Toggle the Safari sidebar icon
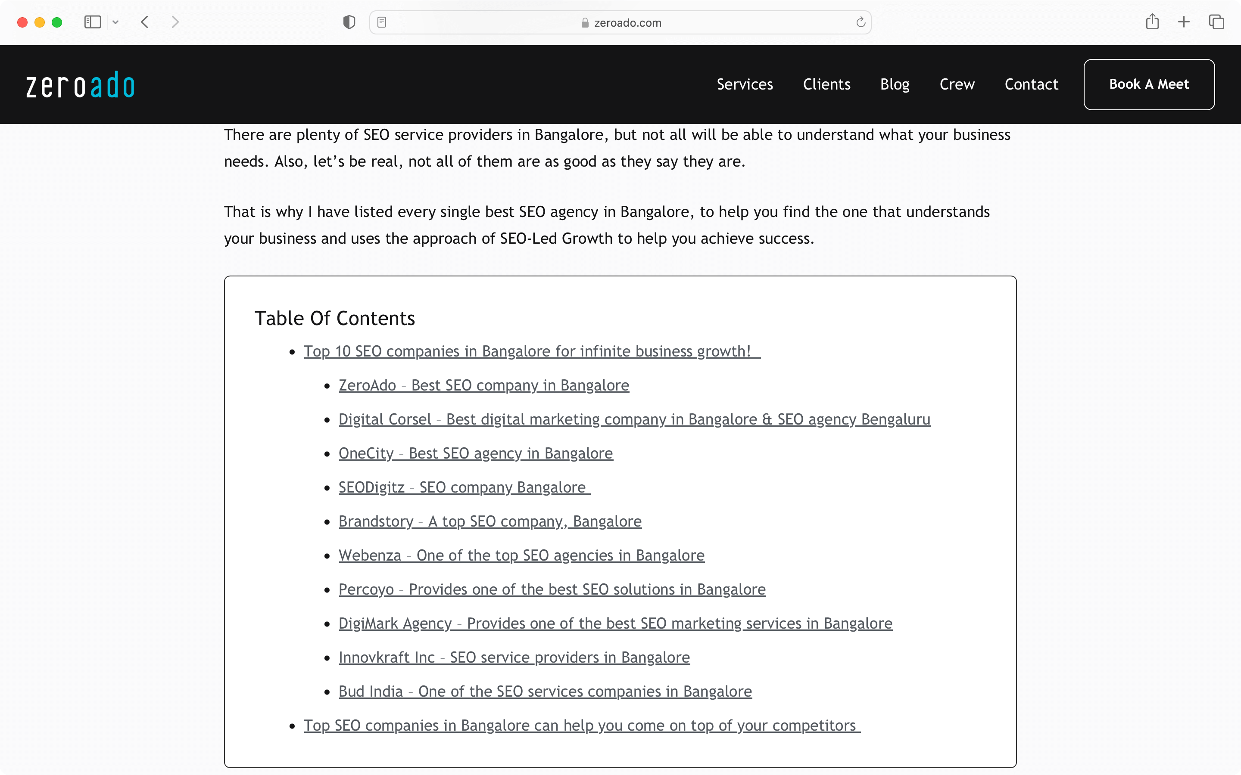1241x775 pixels. point(92,22)
